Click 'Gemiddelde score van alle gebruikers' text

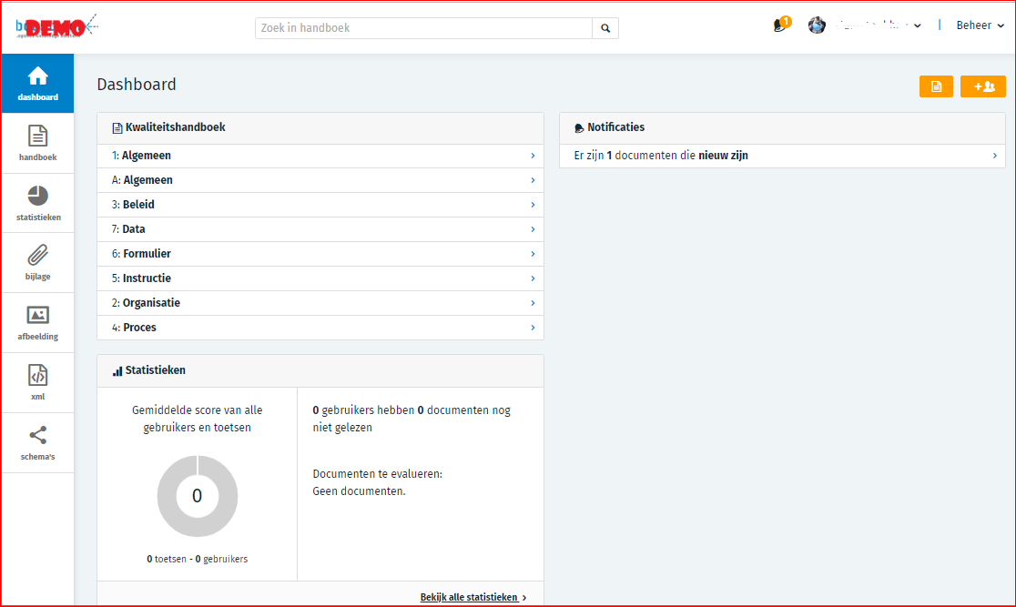(197, 420)
